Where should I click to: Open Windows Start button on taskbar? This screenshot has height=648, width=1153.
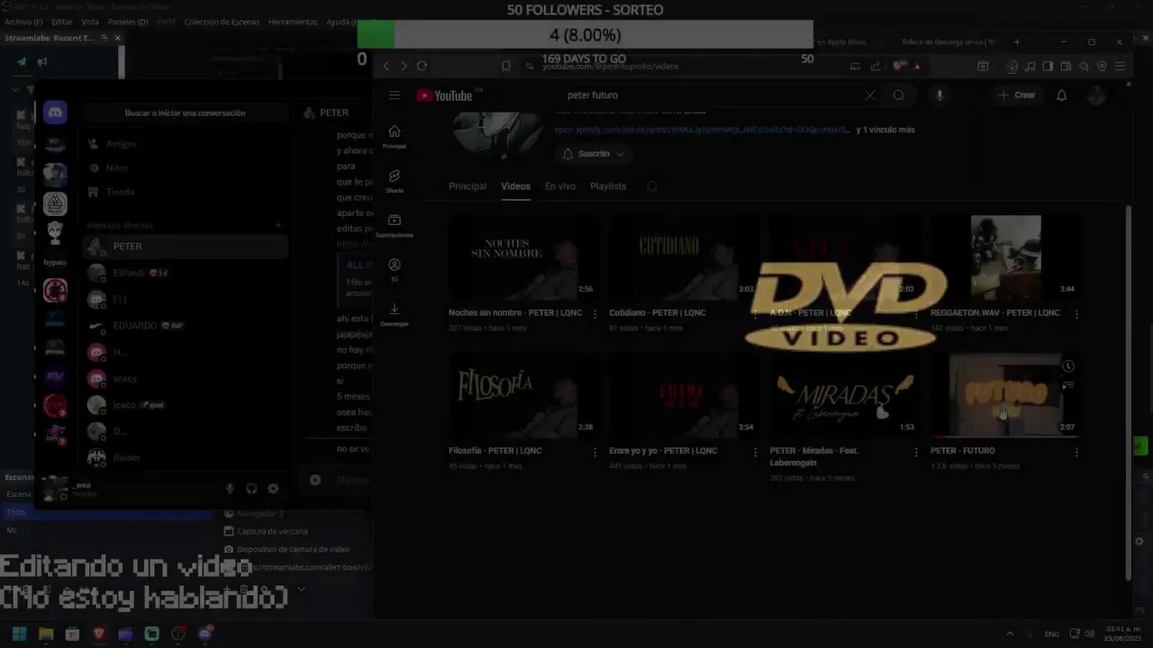[19, 634]
